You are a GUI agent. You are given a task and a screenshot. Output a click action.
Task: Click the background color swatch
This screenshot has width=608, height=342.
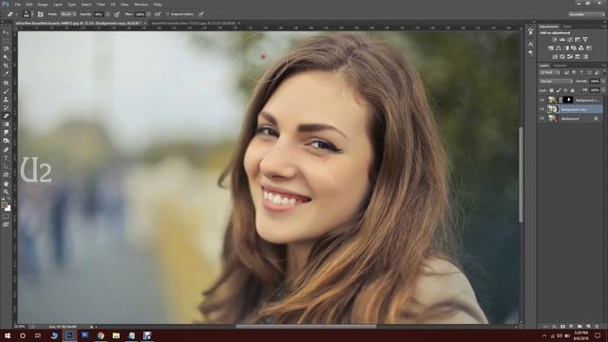click(9, 209)
